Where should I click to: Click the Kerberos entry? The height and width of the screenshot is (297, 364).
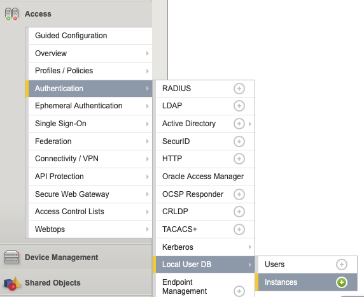coord(205,247)
